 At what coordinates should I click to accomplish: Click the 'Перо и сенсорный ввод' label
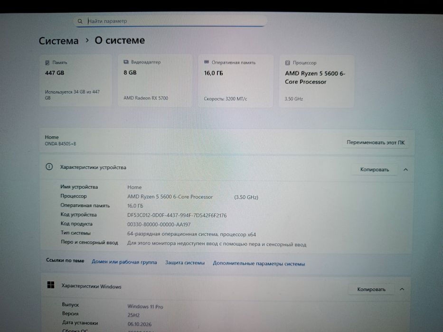[90, 242]
